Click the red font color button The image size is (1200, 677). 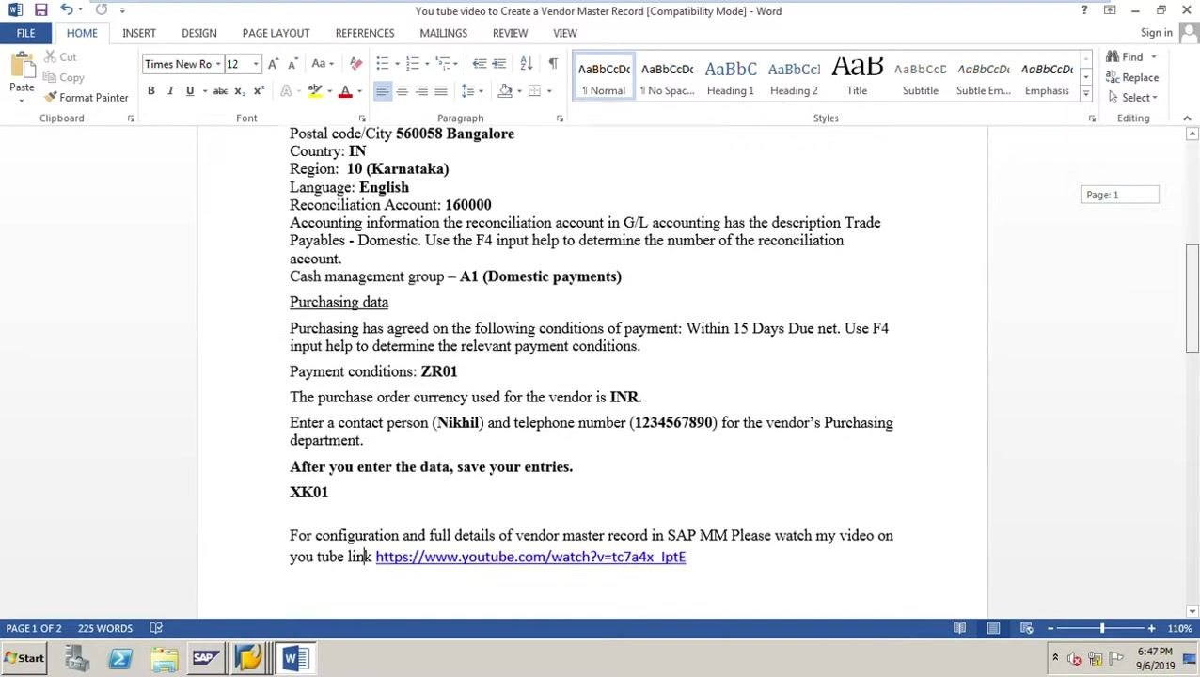point(345,91)
